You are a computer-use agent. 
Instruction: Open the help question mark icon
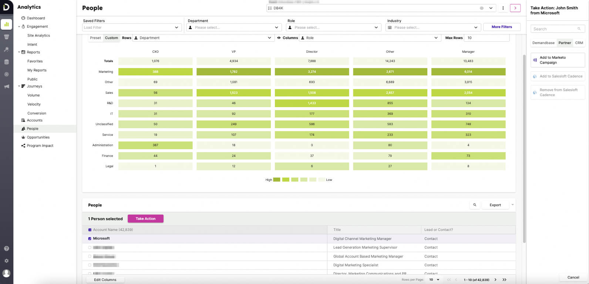point(6,249)
